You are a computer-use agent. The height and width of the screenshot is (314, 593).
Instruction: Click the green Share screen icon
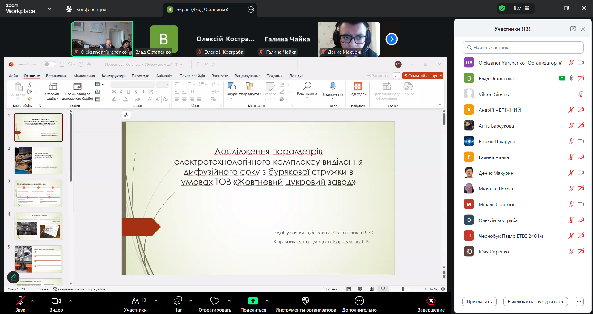[x=253, y=301]
